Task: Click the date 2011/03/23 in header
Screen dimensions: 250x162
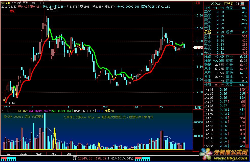Action: [9, 7]
